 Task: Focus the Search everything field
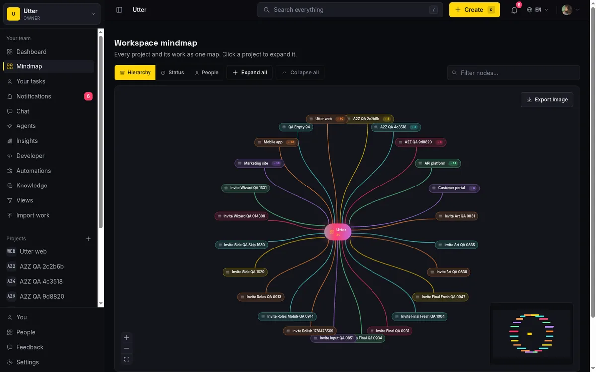350,10
